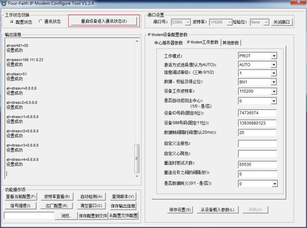Screen dimensions: 307x228
Task: Click the 从配置文件配置 button
Action: (123, 216)
